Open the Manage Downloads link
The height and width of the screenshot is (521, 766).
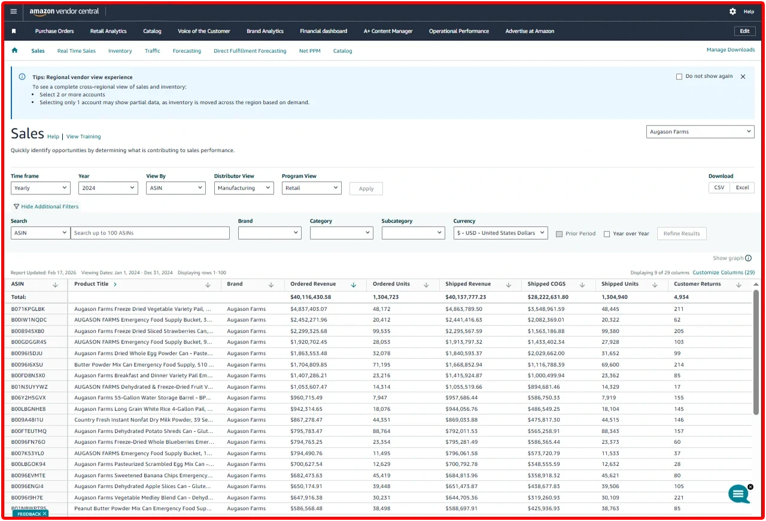click(x=731, y=50)
